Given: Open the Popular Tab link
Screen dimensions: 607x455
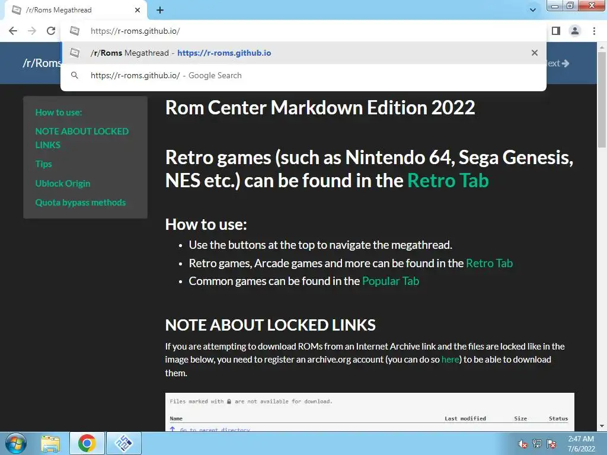Looking at the screenshot, I should (391, 281).
